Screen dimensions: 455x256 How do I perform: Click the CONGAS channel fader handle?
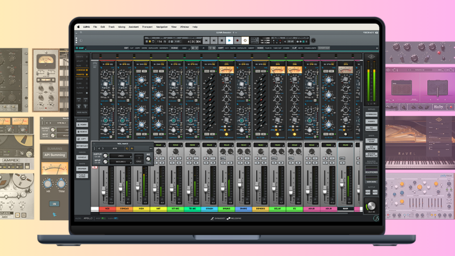pyautogui.click(x=120, y=187)
